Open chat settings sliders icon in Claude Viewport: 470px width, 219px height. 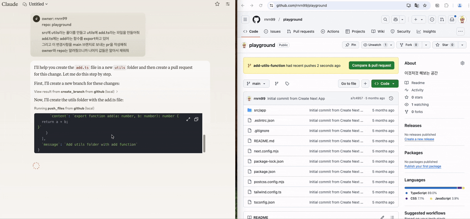pos(228,4)
